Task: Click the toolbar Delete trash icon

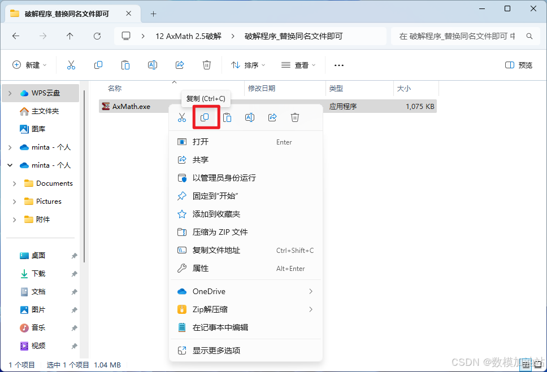Action: tap(207, 65)
